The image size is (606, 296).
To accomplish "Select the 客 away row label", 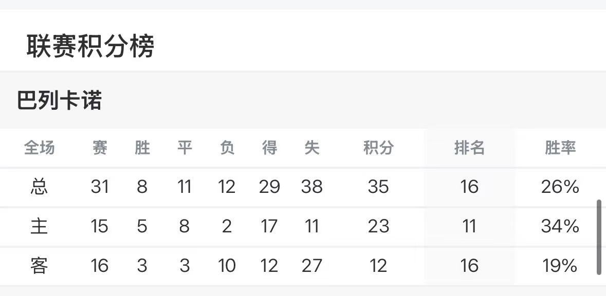I will (x=39, y=266).
